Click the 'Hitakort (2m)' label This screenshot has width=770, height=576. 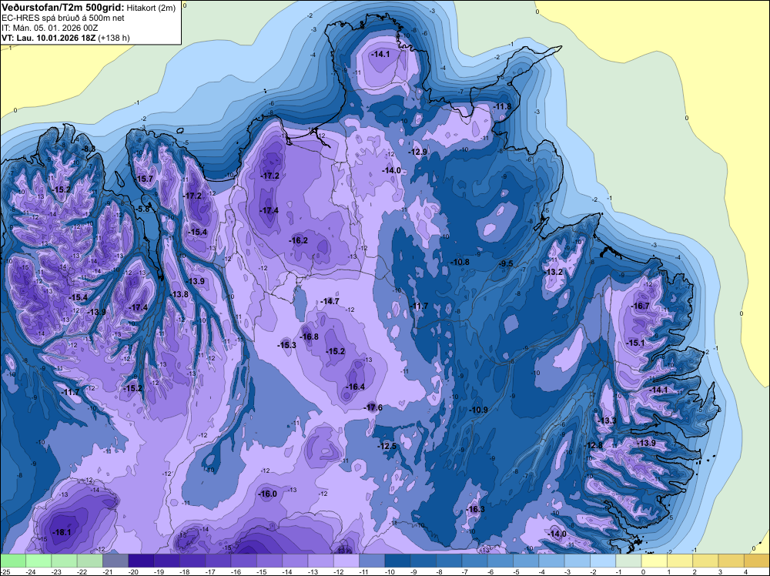pos(150,8)
